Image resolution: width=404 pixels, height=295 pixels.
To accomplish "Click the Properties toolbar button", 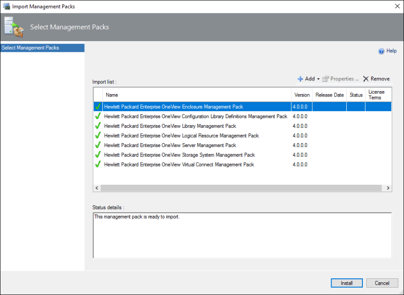I will (x=340, y=79).
